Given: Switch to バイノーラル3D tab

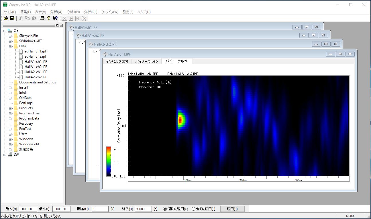Looking at the screenshot, I should tap(146, 61).
